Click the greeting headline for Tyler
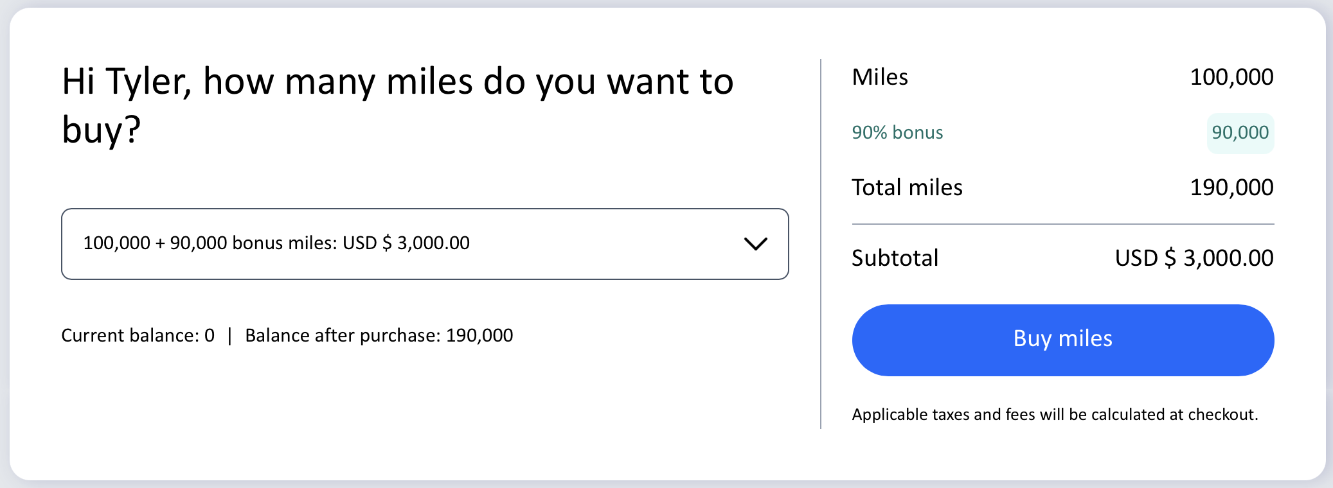The height and width of the screenshot is (488, 1333). coord(397,103)
